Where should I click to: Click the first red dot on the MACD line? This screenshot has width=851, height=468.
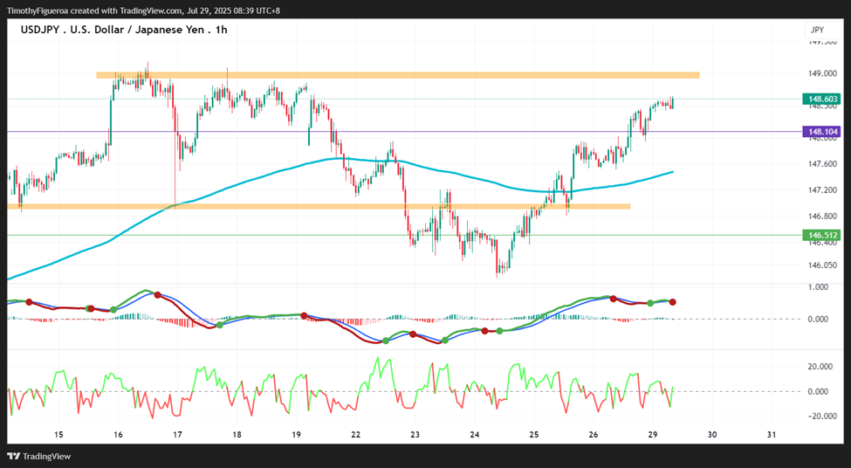pos(29,302)
